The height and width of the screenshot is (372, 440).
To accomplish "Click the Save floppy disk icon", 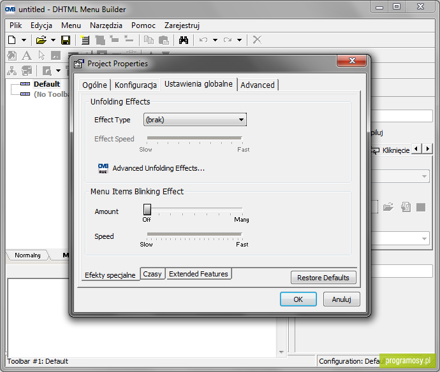I will (x=66, y=40).
